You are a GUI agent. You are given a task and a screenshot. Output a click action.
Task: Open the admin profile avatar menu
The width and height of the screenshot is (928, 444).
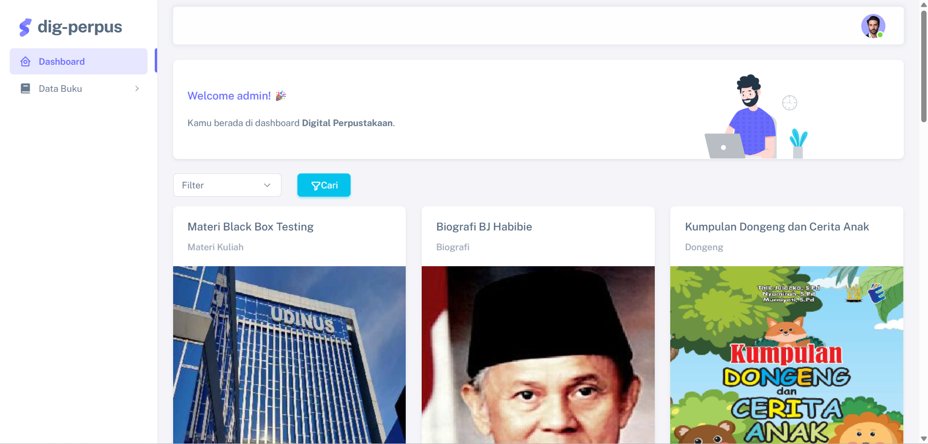(x=873, y=26)
